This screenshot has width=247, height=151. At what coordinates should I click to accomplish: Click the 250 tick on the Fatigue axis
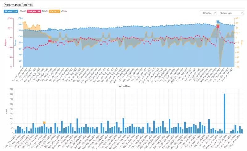coord(10,18)
